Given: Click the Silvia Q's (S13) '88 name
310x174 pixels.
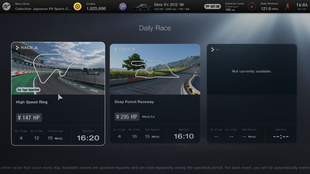Looking at the screenshot, I should coord(169,5).
